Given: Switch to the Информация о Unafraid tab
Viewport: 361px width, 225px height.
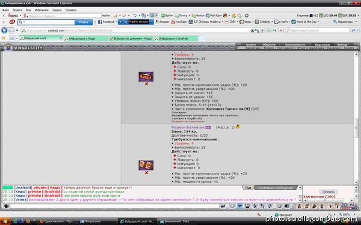Looking at the screenshot, I should pyautogui.click(x=176, y=38).
